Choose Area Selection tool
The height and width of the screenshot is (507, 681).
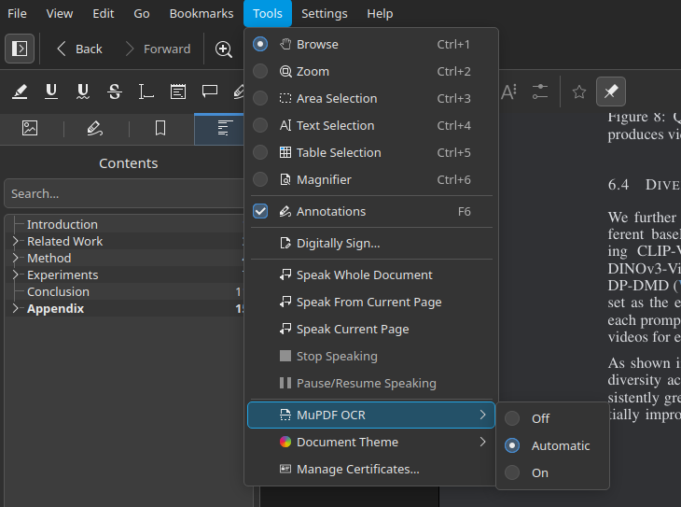pyautogui.click(x=371, y=99)
